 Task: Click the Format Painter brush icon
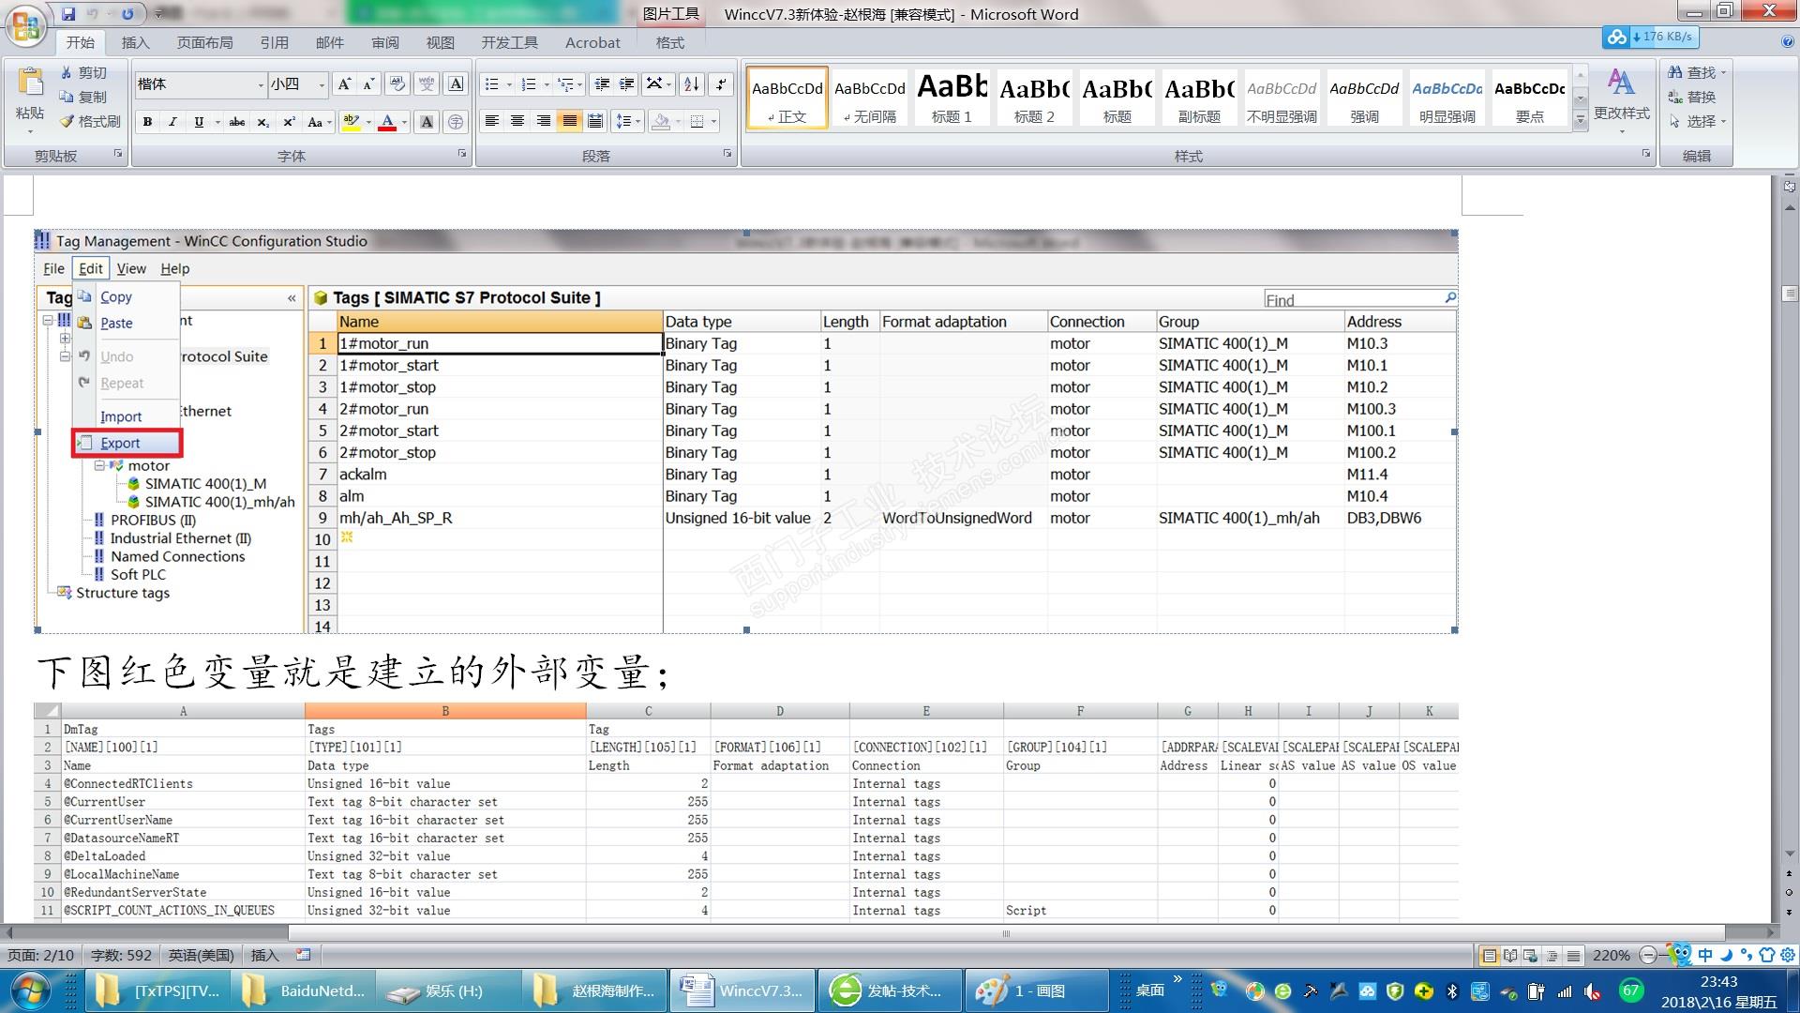click(x=67, y=121)
